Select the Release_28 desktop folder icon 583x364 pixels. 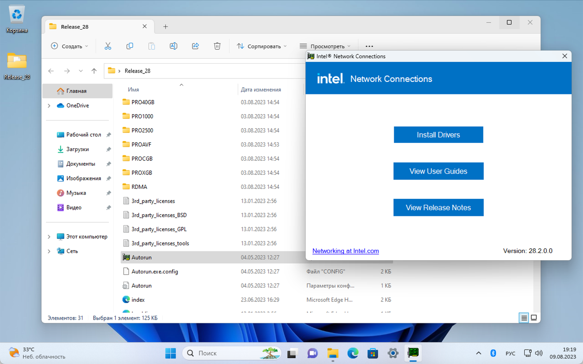17,66
